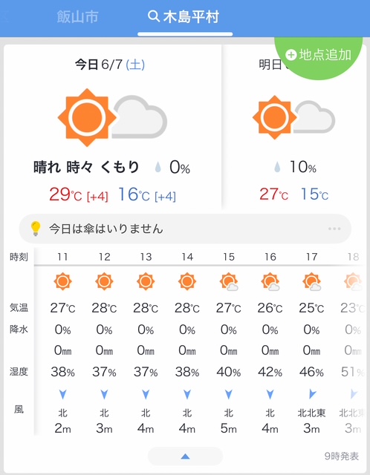This screenshot has height=475, width=370.
Task: Tap the green 地点追加 add location button
Action: [319, 55]
